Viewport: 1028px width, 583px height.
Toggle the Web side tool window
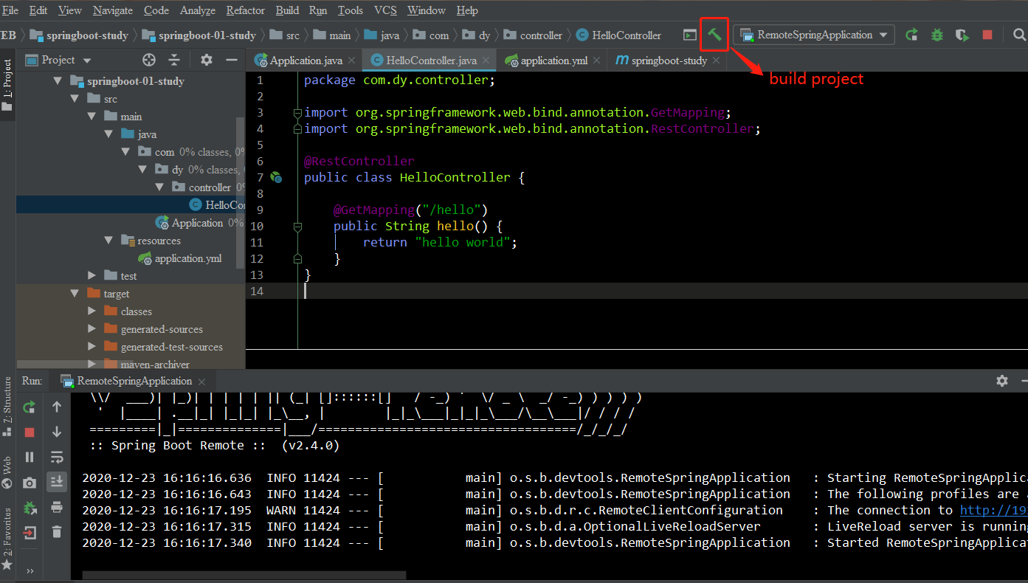click(x=7, y=472)
